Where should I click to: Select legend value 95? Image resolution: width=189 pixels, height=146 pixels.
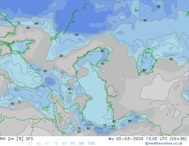coord(73,144)
